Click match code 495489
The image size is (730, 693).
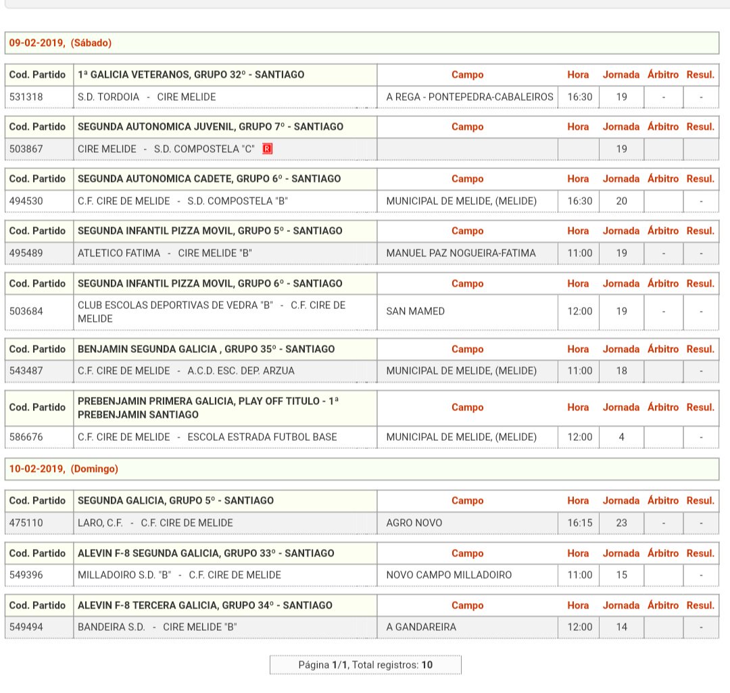tap(26, 254)
